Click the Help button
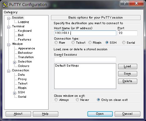The height and width of the screenshot is (121, 146). coord(45,114)
